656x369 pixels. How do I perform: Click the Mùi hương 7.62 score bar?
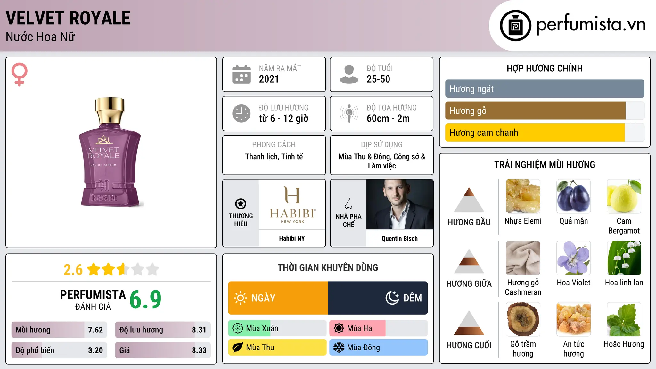59,330
